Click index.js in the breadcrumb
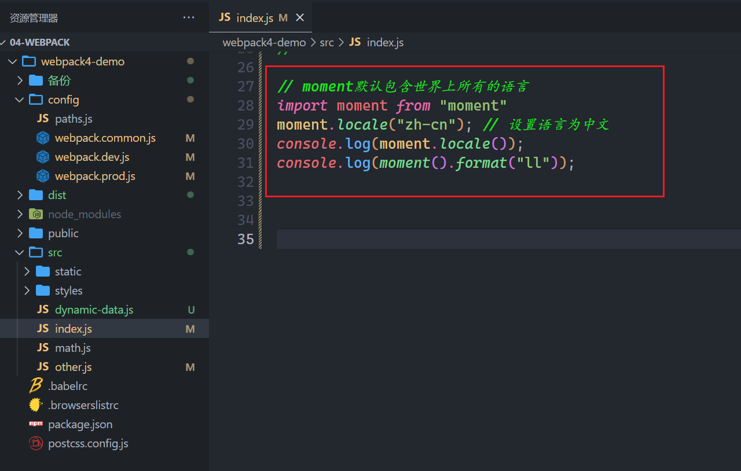Screen dimensions: 741x471 [386, 42]
